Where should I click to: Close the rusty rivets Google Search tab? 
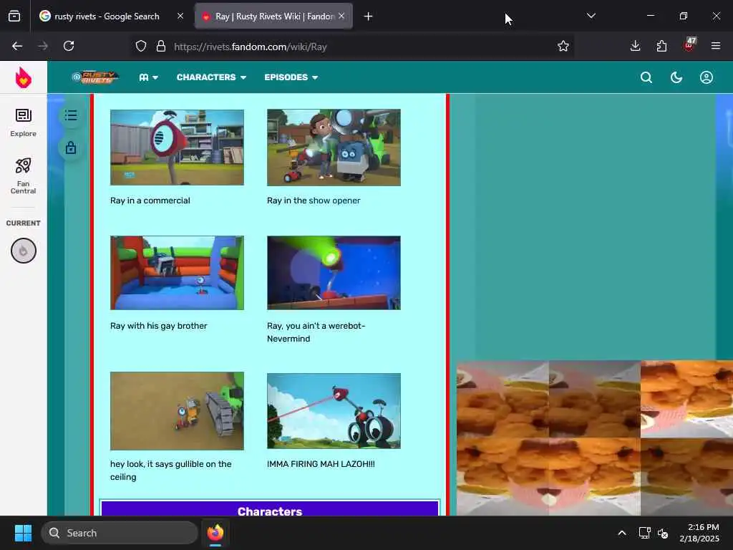tap(180, 16)
